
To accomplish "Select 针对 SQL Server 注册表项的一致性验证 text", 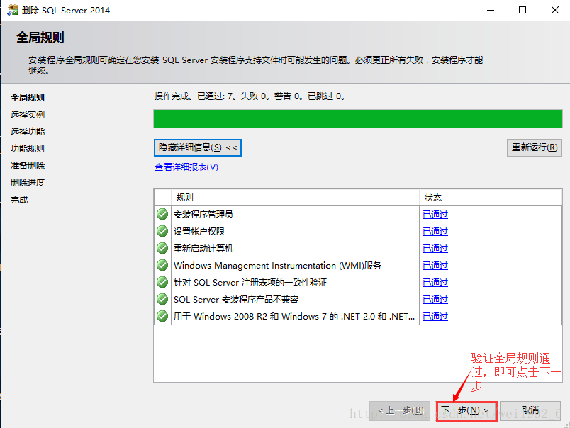I will (250, 283).
